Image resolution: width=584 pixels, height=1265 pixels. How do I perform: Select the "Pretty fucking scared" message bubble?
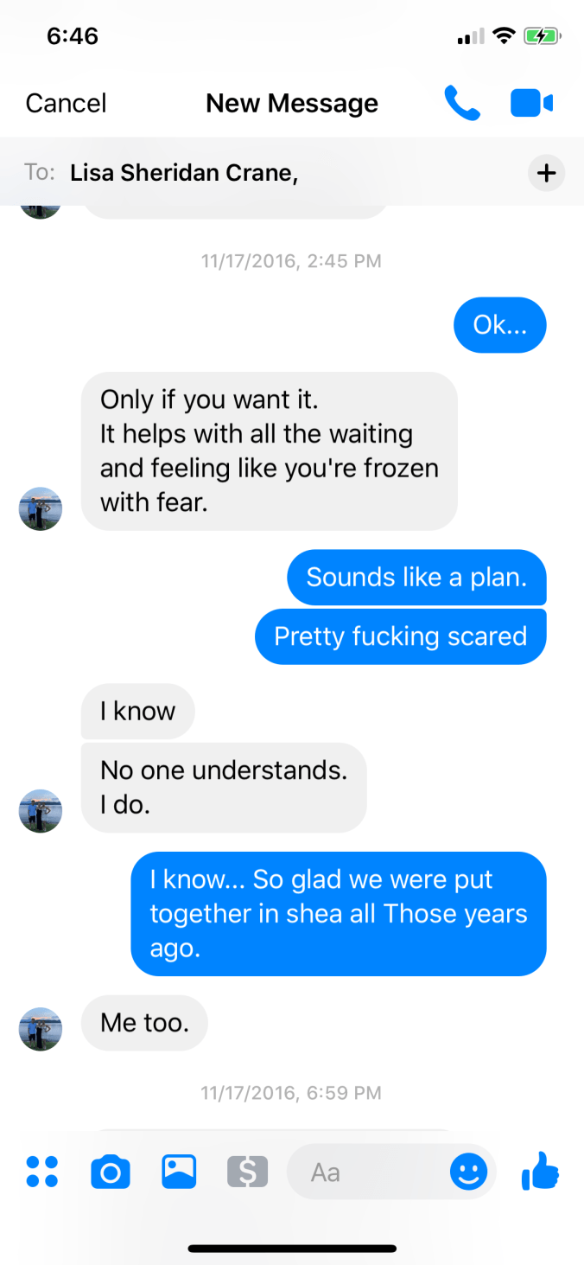point(401,636)
